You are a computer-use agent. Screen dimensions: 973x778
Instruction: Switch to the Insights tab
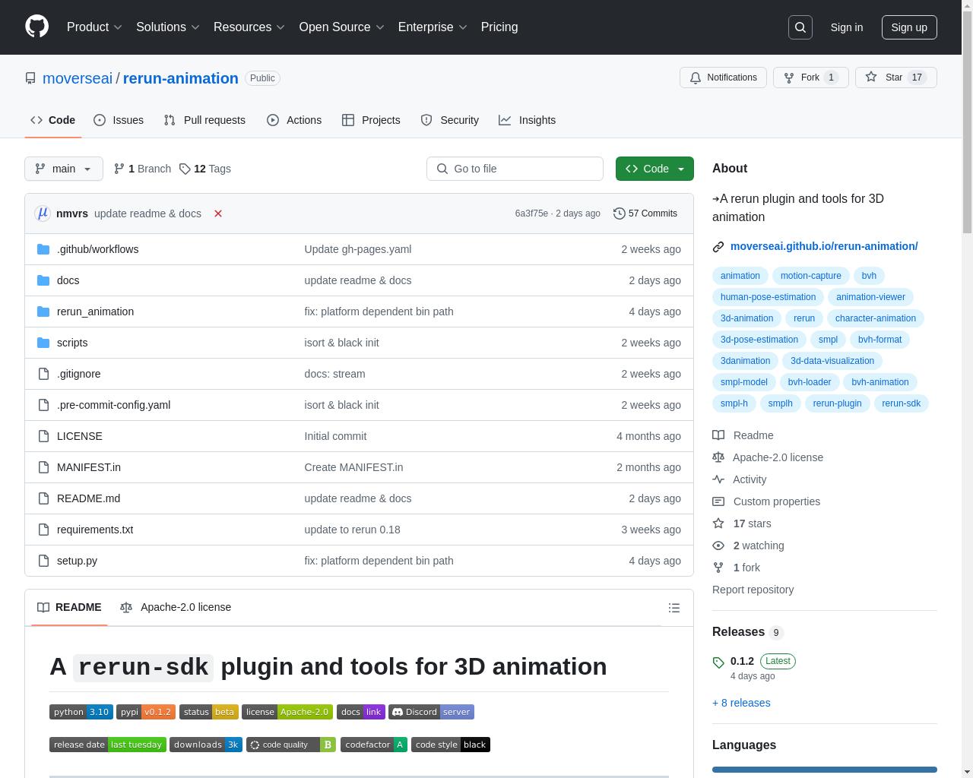pyautogui.click(x=528, y=120)
